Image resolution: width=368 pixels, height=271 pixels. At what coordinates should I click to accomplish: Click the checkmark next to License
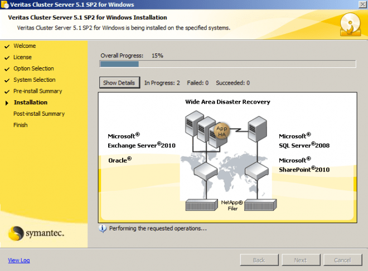(x=7, y=58)
